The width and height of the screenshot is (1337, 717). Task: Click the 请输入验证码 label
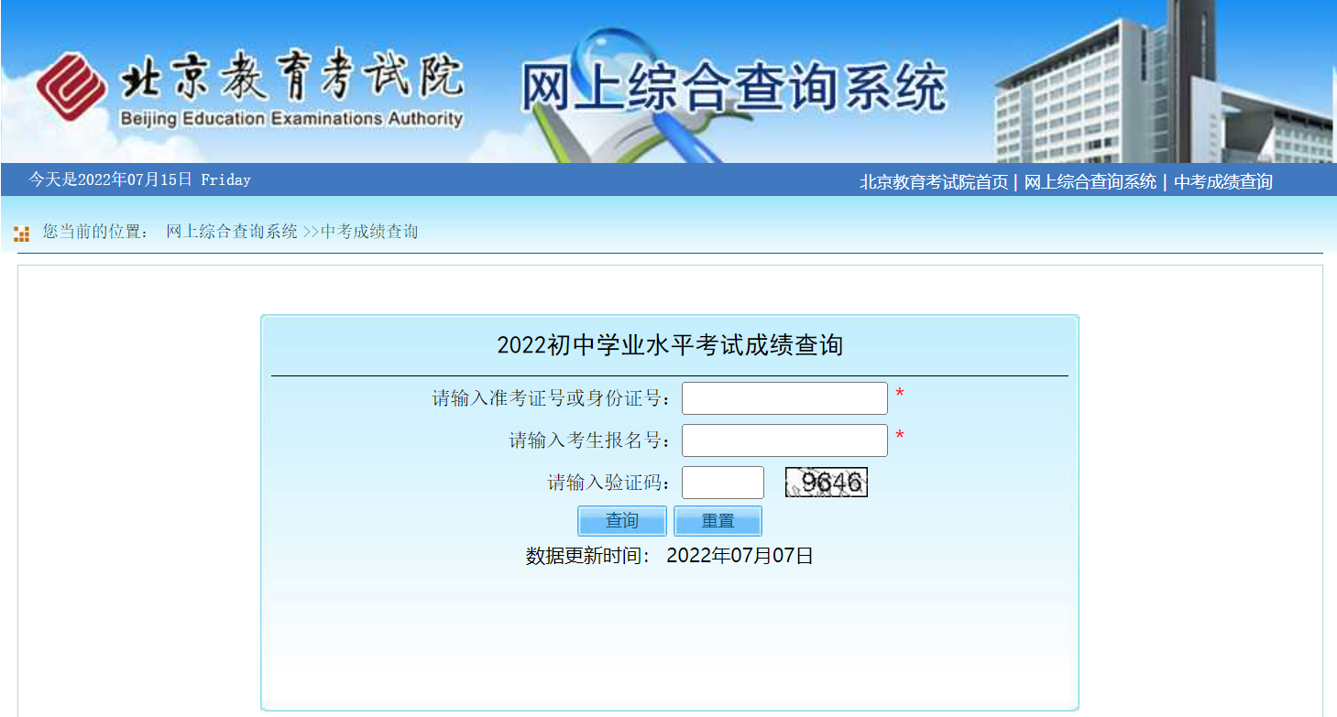pos(609,483)
